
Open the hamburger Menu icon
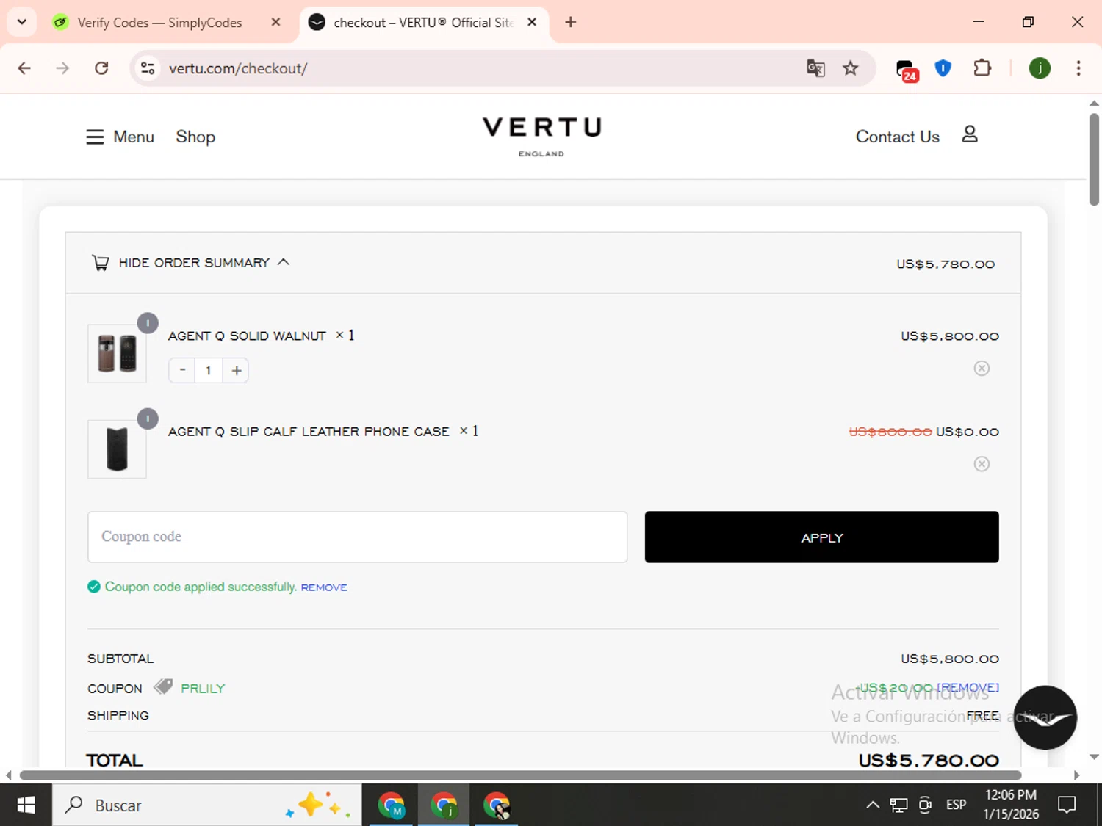[x=95, y=137]
